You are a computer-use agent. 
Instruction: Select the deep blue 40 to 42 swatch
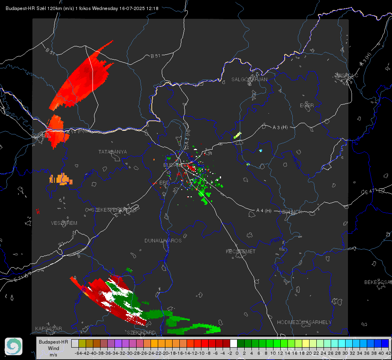[385, 343]
